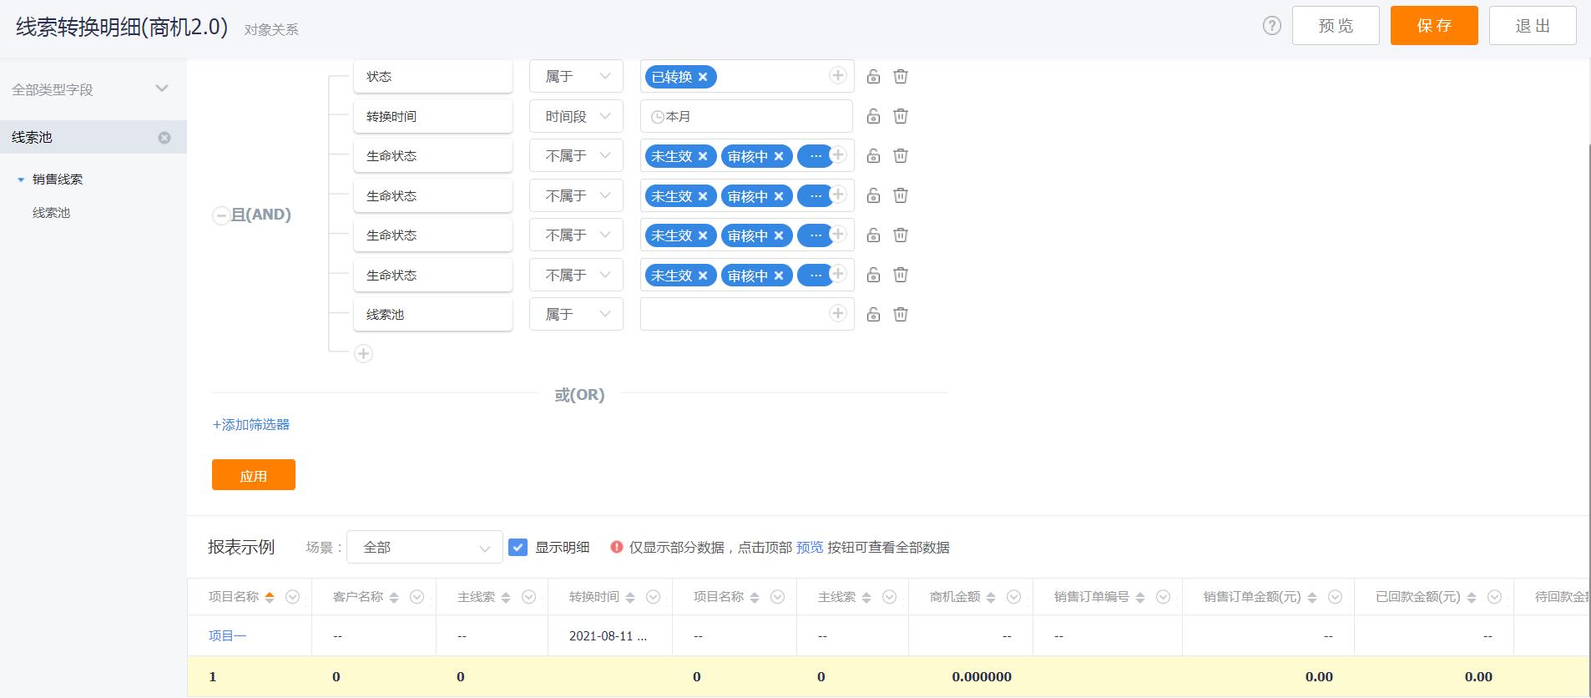Toggle the lock on the 线索池 filter row

click(x=873, y=314)
